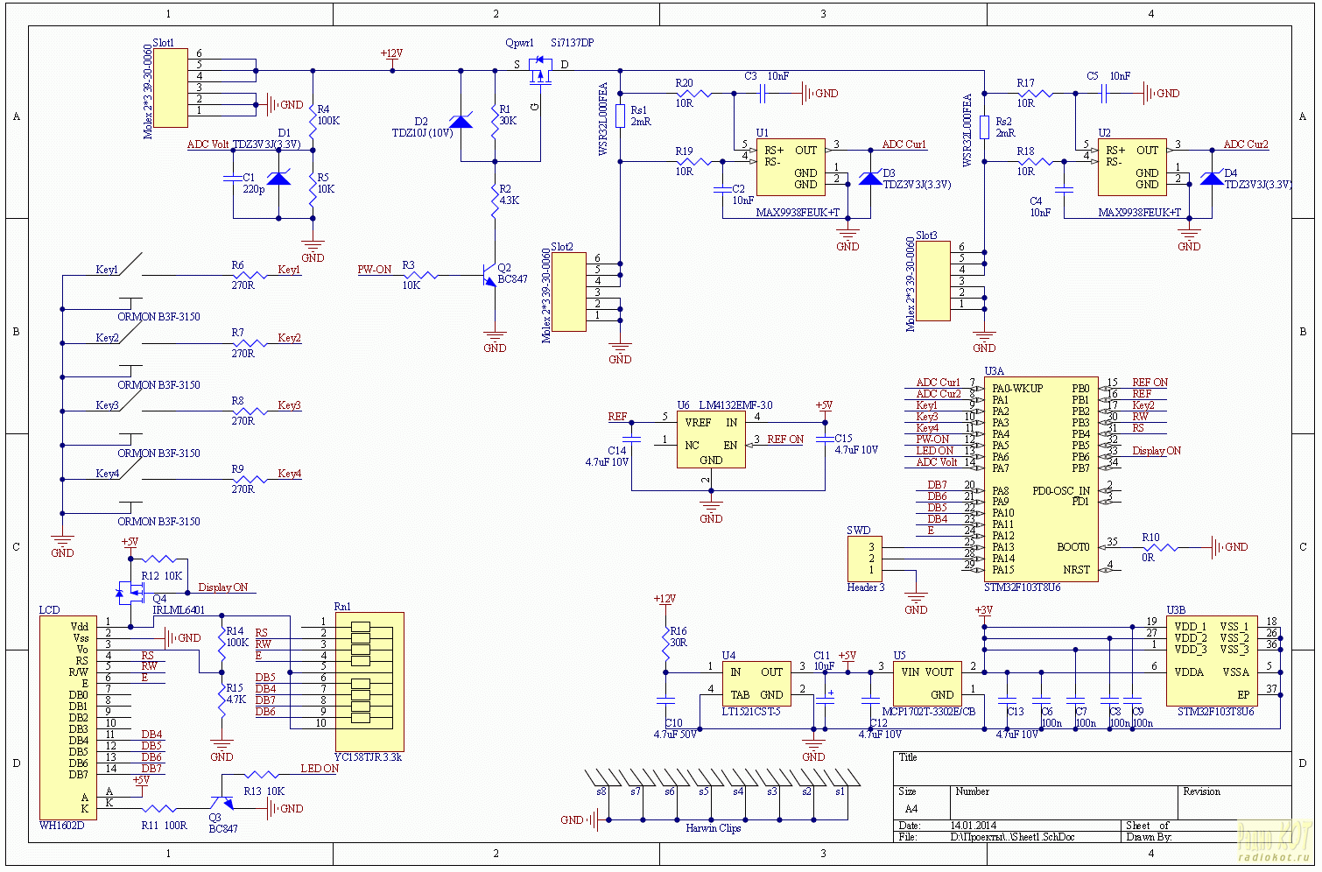Select the Slot3 Molex connector body
The width and height of the screenshot is (1322, 872).
pyautogui.click(x=933, y=281)
